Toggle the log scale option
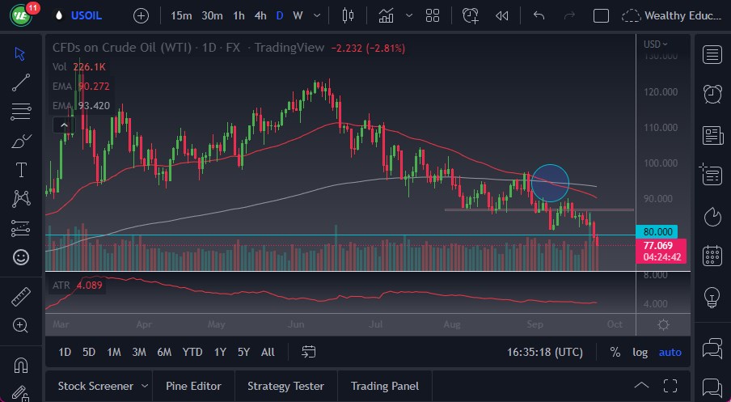Image resolution: width=731 pixels, height=402 pixels. coord(640,352)
